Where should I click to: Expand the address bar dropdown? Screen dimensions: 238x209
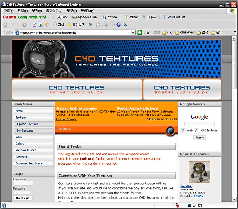[133, 32]
